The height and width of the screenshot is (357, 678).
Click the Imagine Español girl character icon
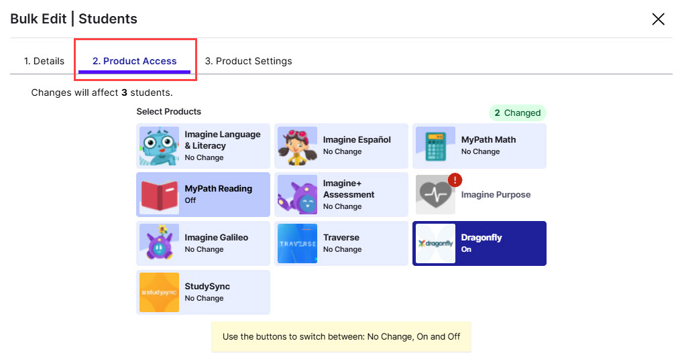pos(297,146)
